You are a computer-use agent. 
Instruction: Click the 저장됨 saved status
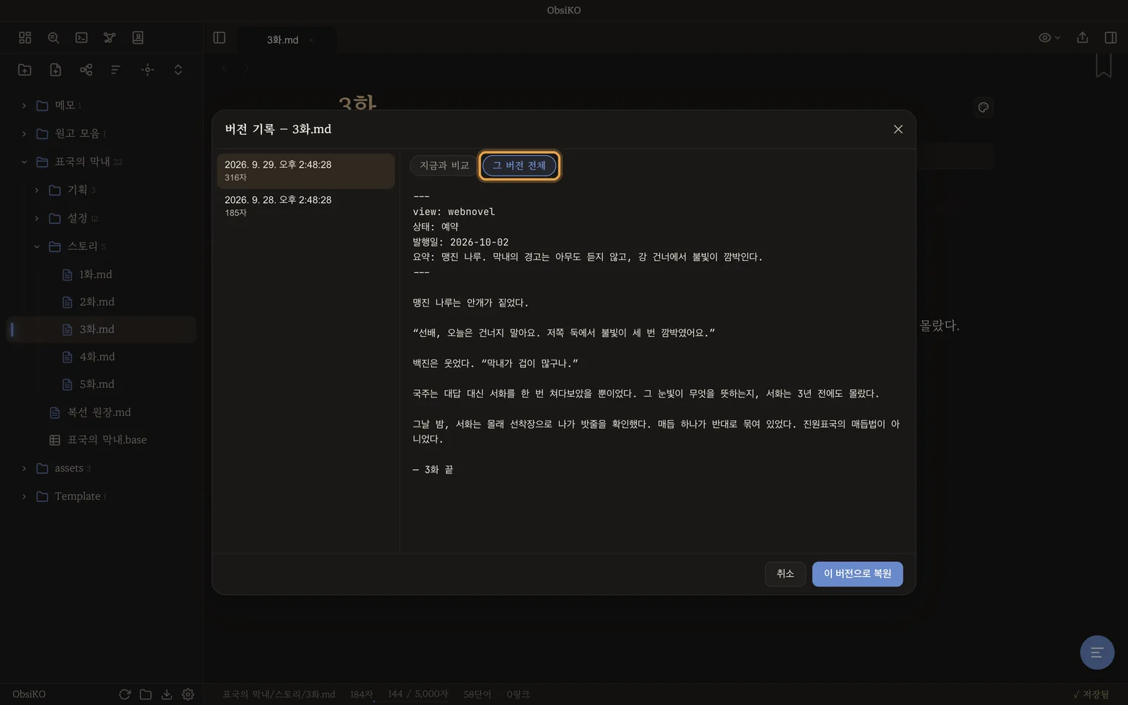(x=1091, y=694)
